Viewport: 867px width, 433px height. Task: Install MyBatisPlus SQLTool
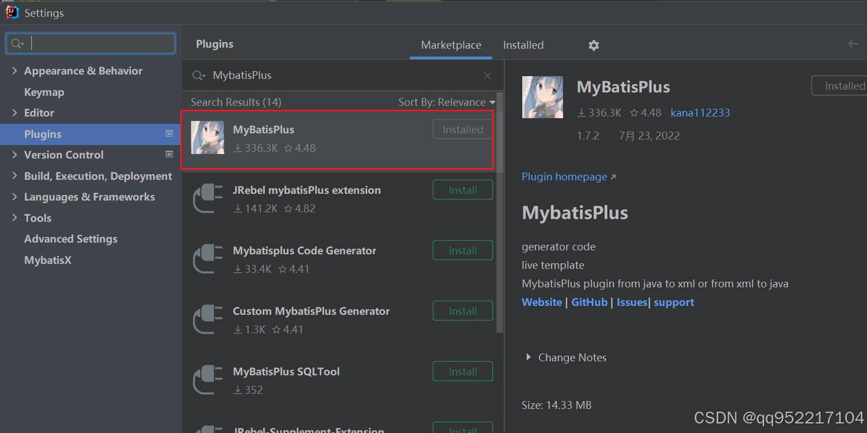[463, 371]
